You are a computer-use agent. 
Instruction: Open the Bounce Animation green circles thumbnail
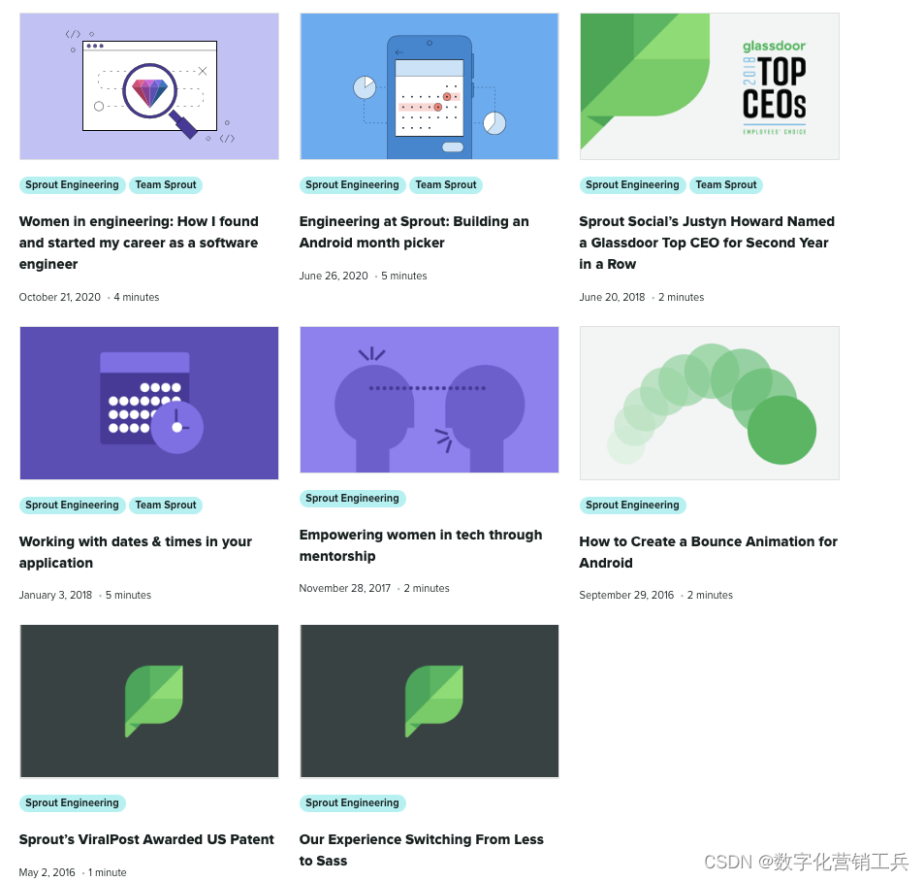(x=710, y=403)
